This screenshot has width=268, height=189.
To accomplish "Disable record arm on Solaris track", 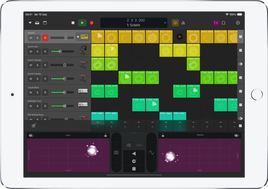I will click(x=45, y=38).
